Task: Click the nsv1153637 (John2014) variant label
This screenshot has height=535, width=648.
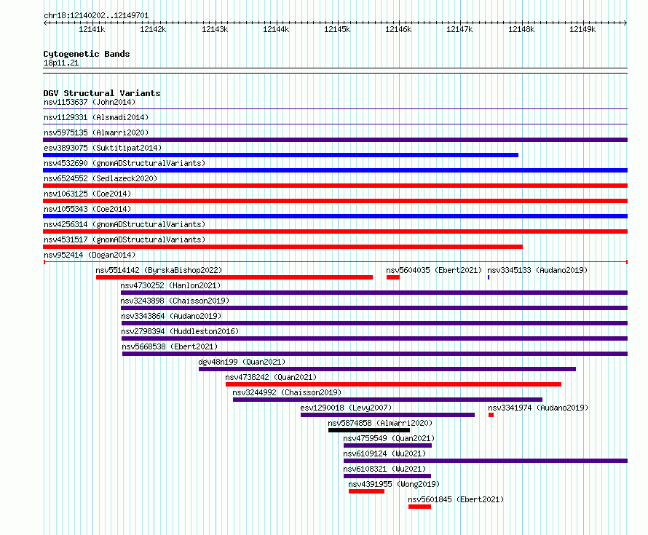Action: click(x=90, y=102)
